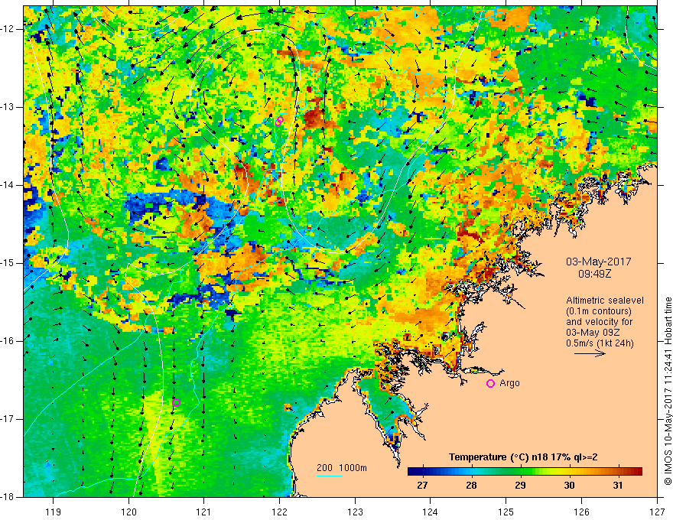
Task: Click the '200' isobath depth label
Action: (324, 468)
